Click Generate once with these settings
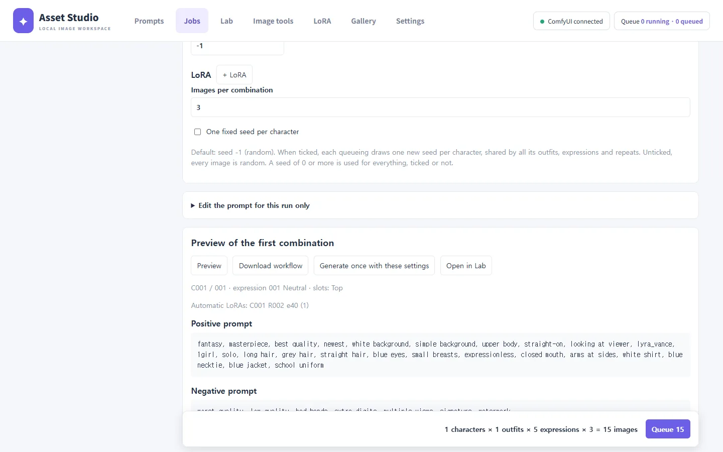723x452 pixels. coord(374,266)
